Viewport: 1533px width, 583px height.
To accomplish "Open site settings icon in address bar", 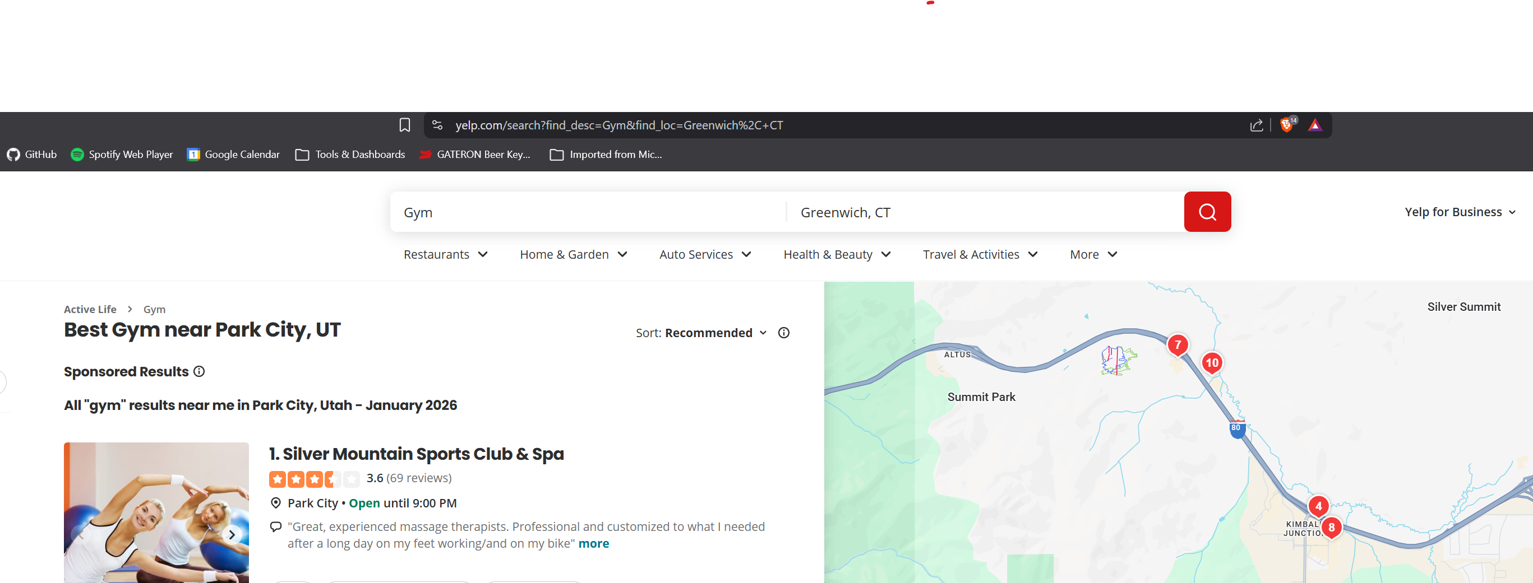I will tap(437, 125).
